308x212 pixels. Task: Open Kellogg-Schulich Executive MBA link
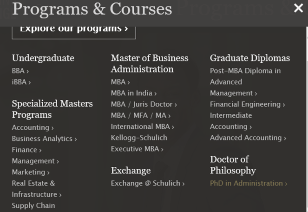(x=138, y=143)
